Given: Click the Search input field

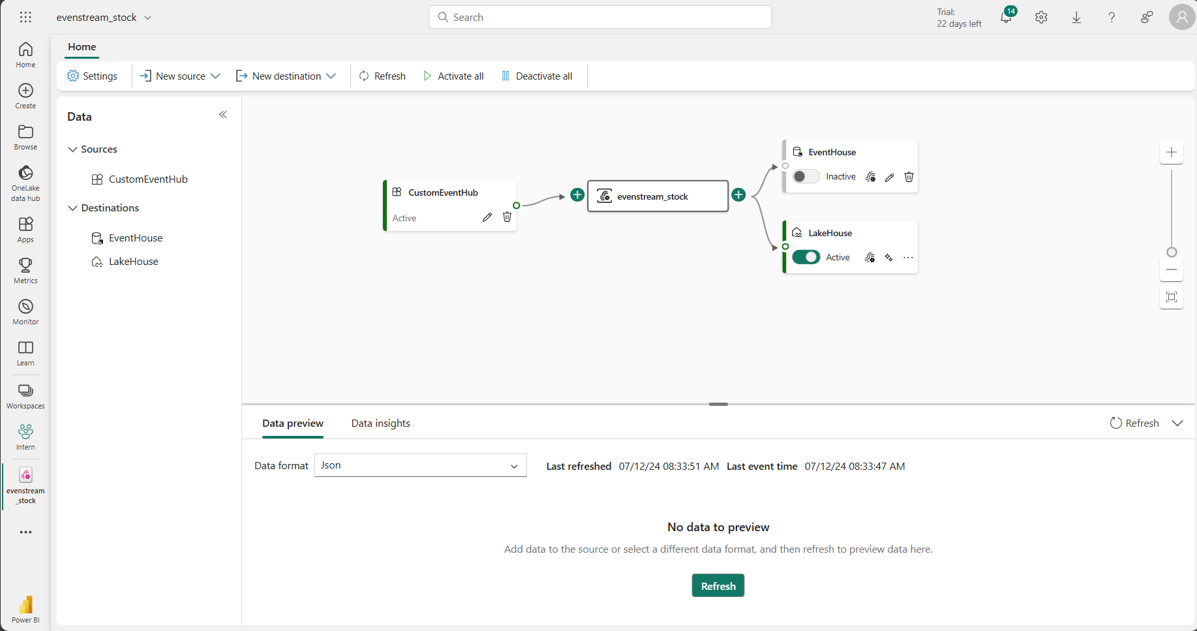Looking at the screenshot, I should [x=600, y=17].
